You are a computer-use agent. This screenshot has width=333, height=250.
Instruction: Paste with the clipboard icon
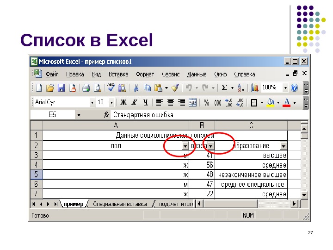click(x=158, y=87)
